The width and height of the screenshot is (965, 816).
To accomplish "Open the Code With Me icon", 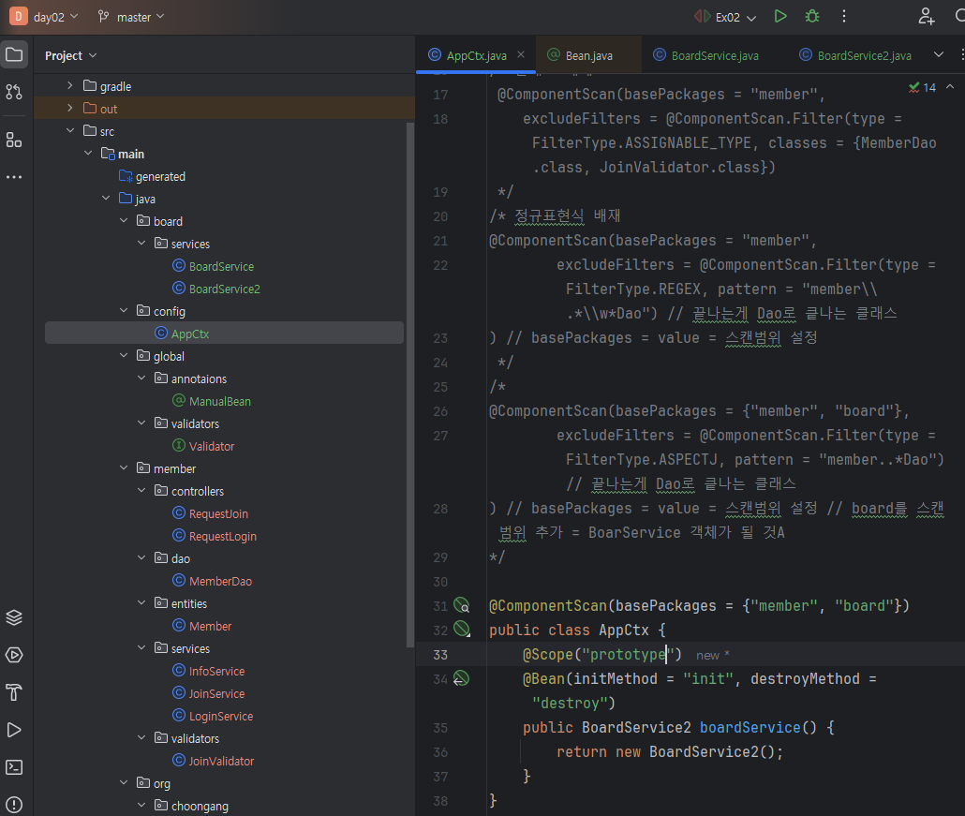I will [927, 17].
